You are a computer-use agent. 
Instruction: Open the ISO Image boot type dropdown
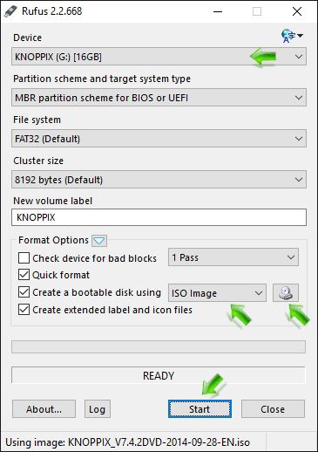(x=217, y=293)
